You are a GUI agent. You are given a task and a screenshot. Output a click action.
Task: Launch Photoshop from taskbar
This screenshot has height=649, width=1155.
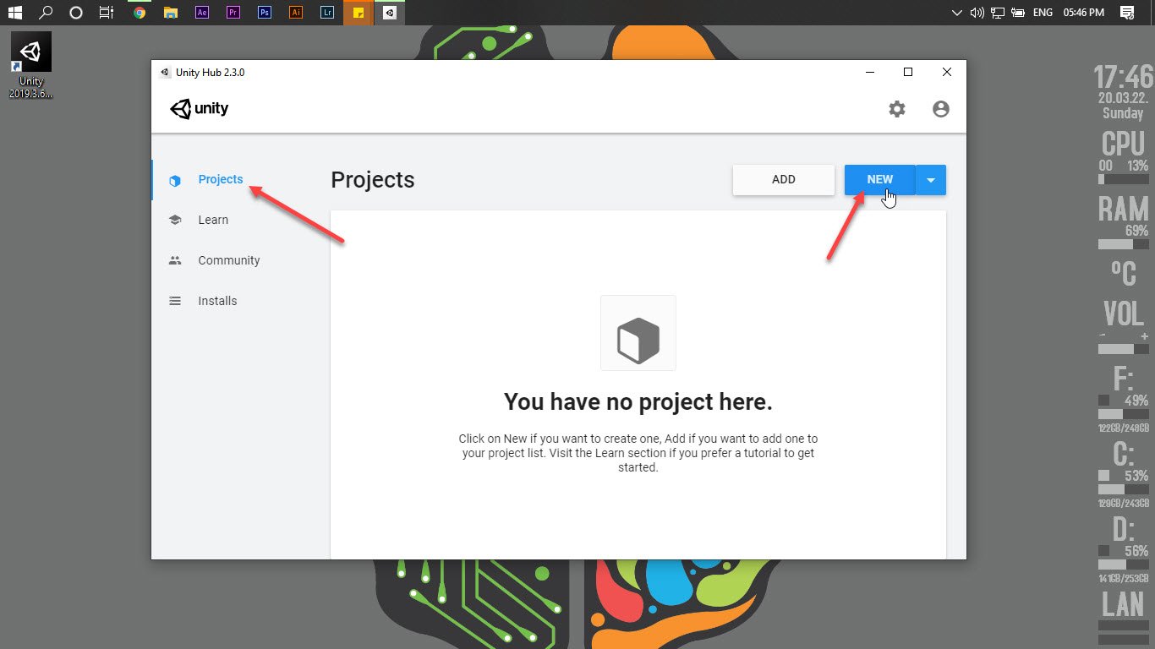coord(265,13)
